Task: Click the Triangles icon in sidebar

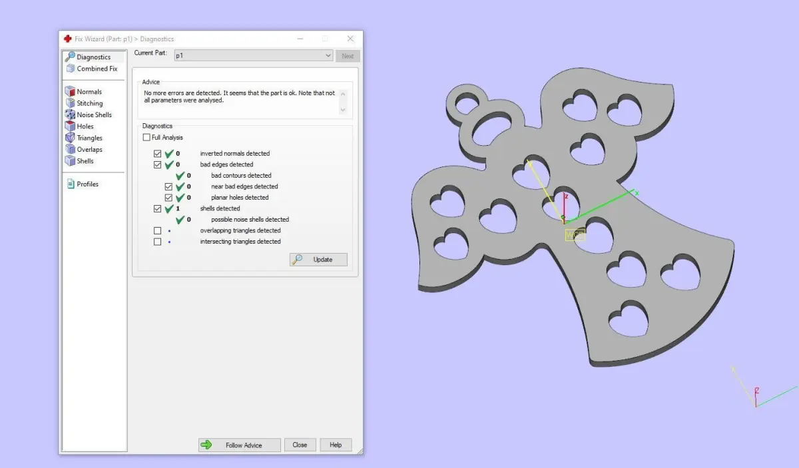Action: point(70,138)
